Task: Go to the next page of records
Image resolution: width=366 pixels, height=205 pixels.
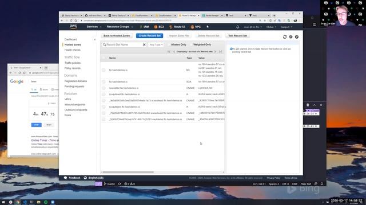Action: [x=215, y=52]
